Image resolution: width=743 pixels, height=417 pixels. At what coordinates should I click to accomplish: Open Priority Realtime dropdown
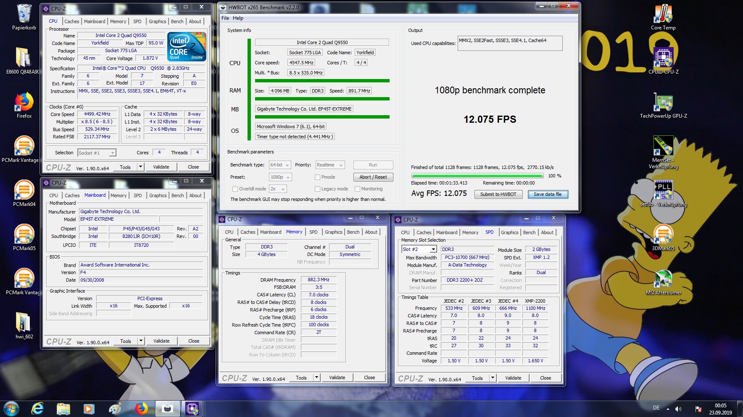(330, 165)
